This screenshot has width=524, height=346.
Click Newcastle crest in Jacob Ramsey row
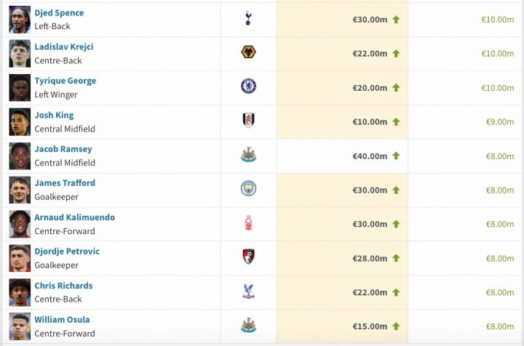248,155
